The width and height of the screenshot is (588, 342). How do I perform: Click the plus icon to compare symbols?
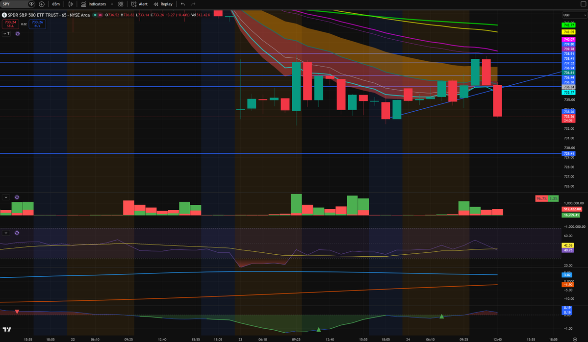[x=42, y=4]
